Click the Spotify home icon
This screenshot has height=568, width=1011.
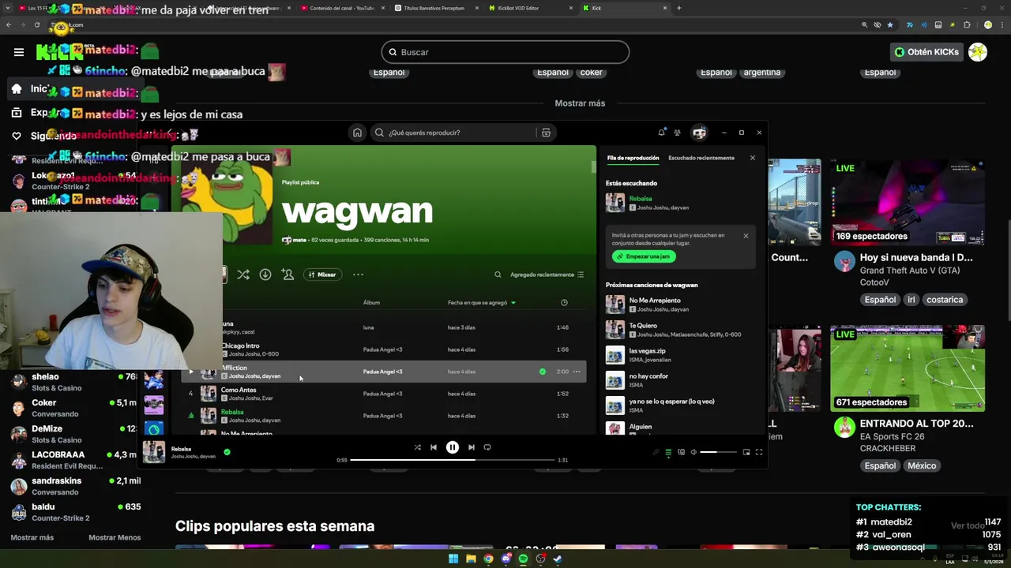pos(357,133)
